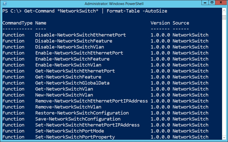Close the Administrator PowerShell window
228x142 pixels.
221,2
